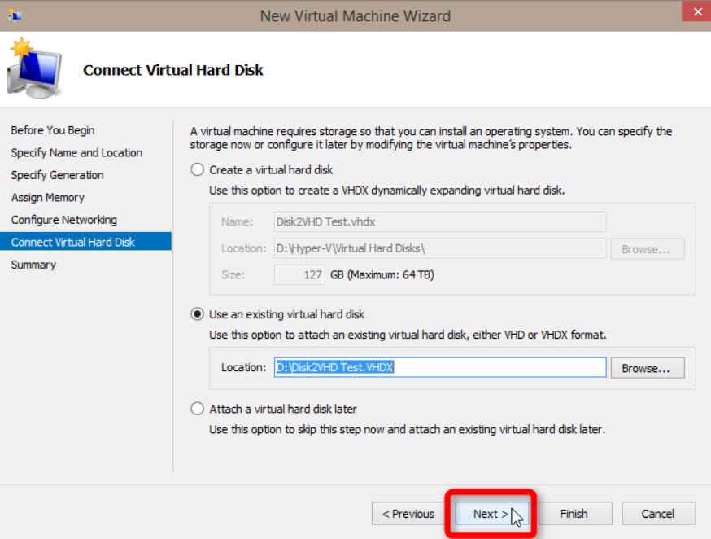The image size is (711, 539).
Task: Click the 'Use this option to create a VHDX' description
Action: 386,190
